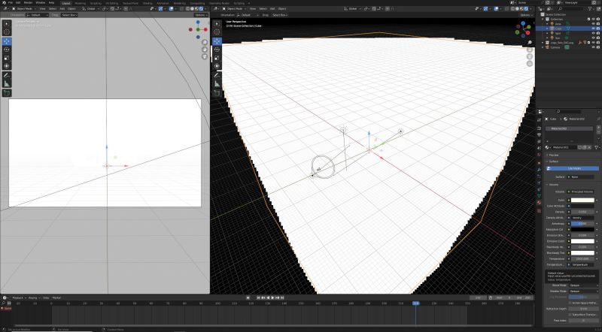
Task: Click the volume Color swatch
Action: point(582,200)
